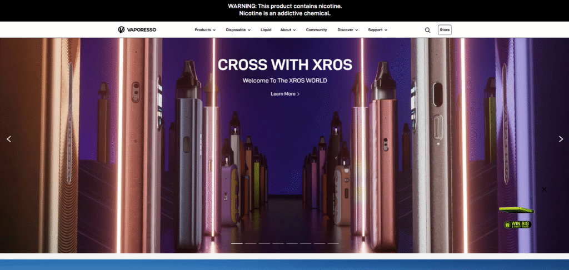Jump to the last carousel slide indicator
This screenshot has width=569, height=270.
[333, 243]
